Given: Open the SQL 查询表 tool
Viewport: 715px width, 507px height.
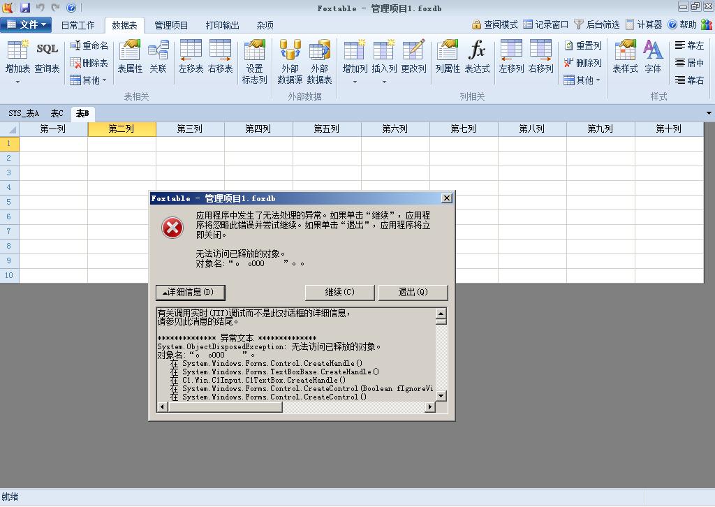Looking at the screenshot, I should pos(47,57).
